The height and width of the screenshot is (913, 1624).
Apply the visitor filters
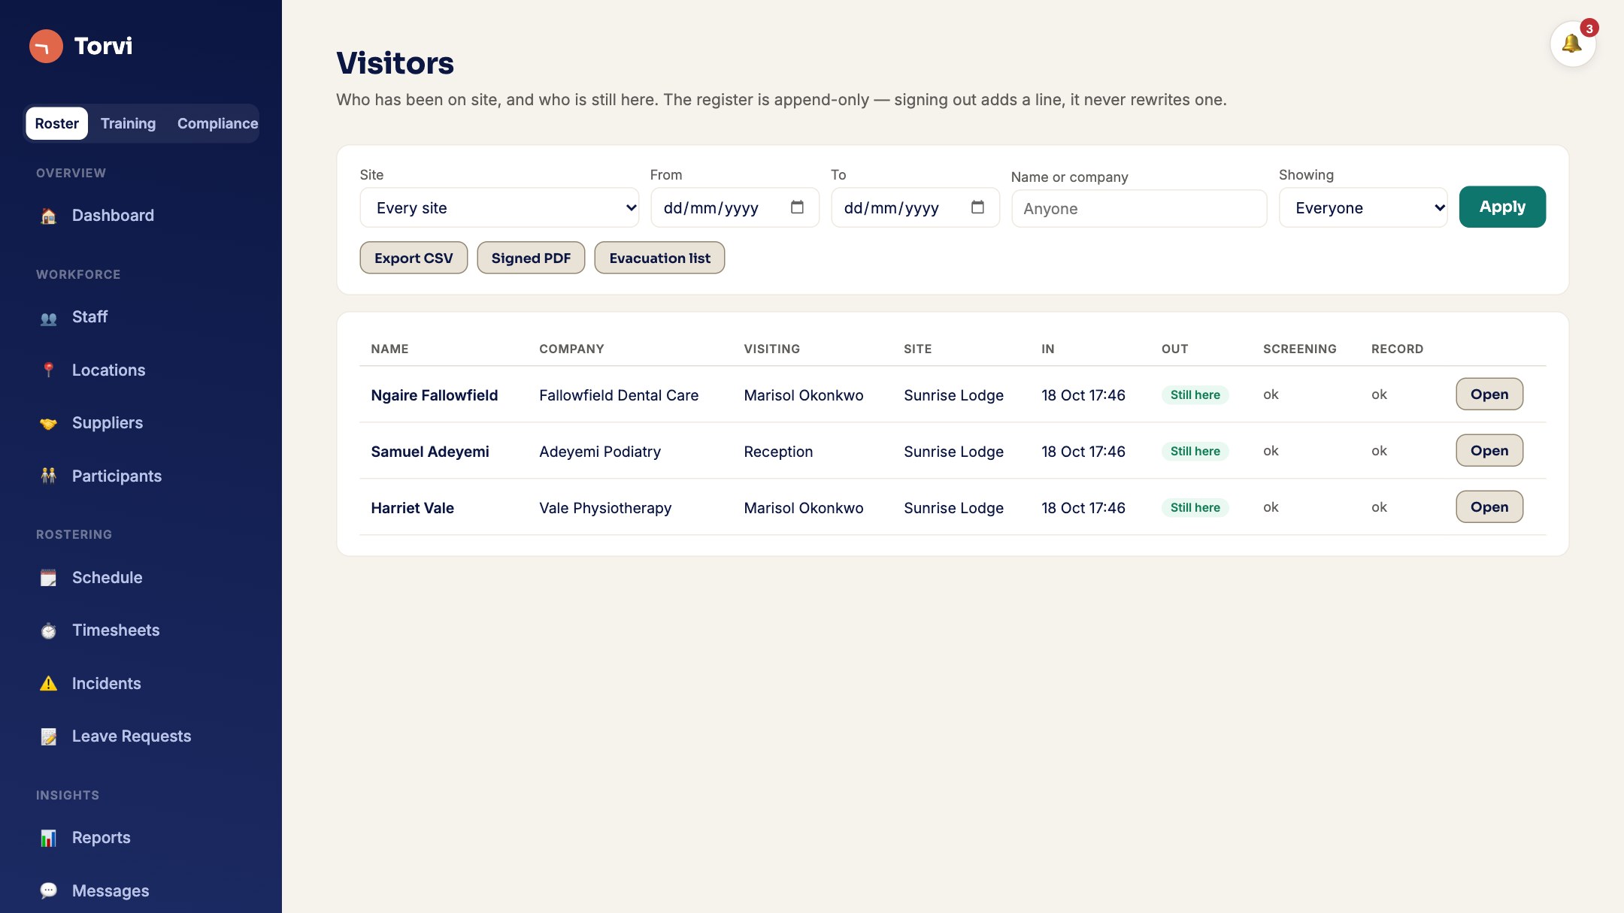(1502, 207)
